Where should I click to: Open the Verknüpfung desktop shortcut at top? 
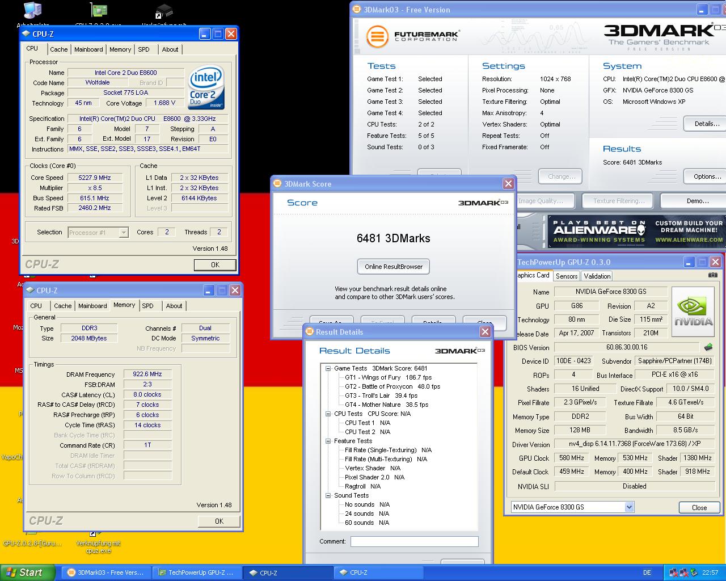[x=164, y=14]
